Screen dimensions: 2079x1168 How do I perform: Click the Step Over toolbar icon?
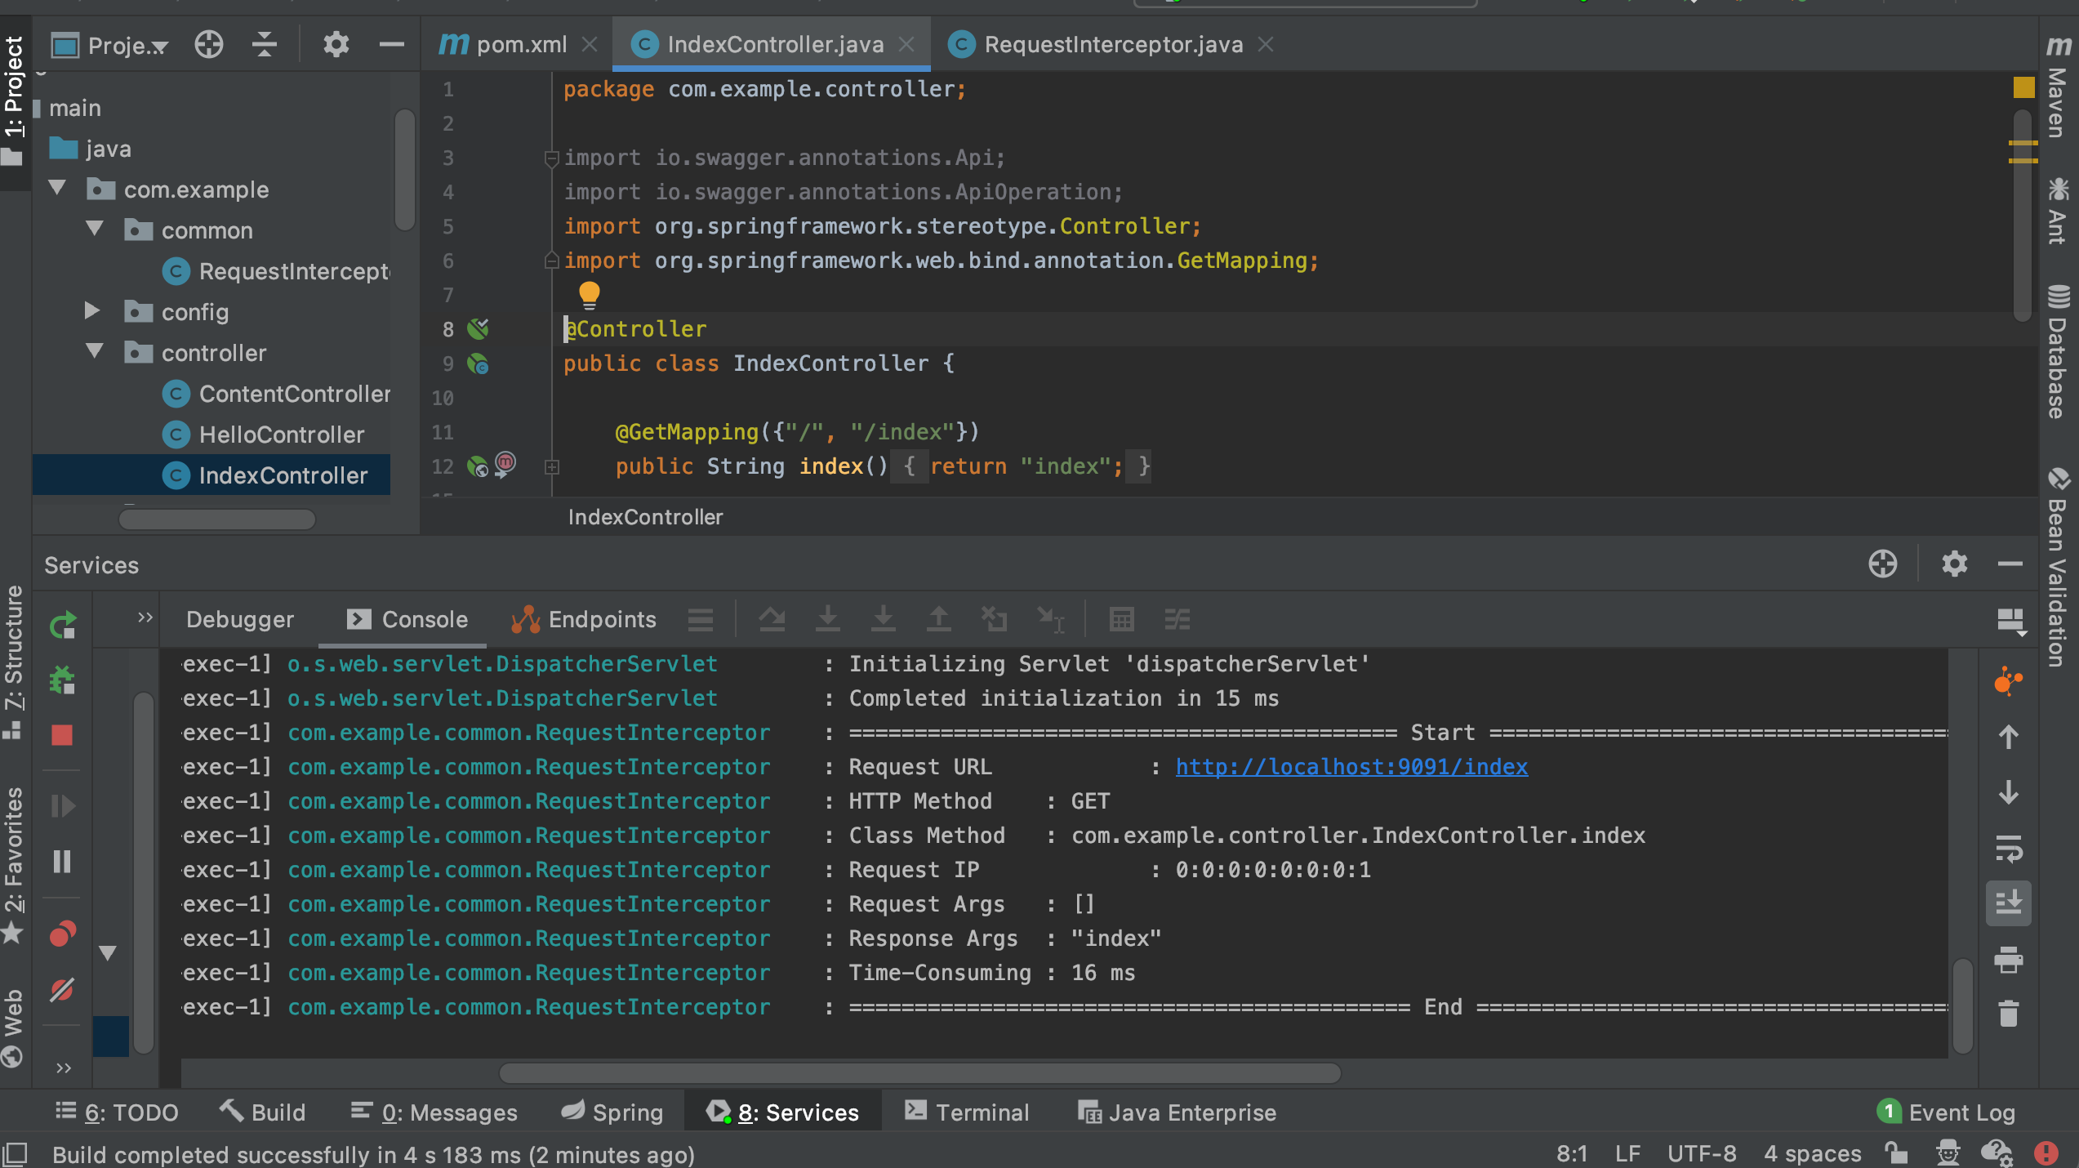tap(772, 620)
